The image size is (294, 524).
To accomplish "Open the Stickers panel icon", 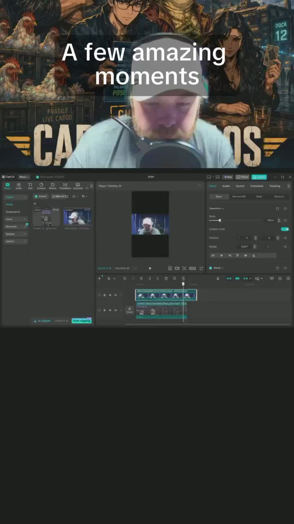I will click(x=41, y=186).
